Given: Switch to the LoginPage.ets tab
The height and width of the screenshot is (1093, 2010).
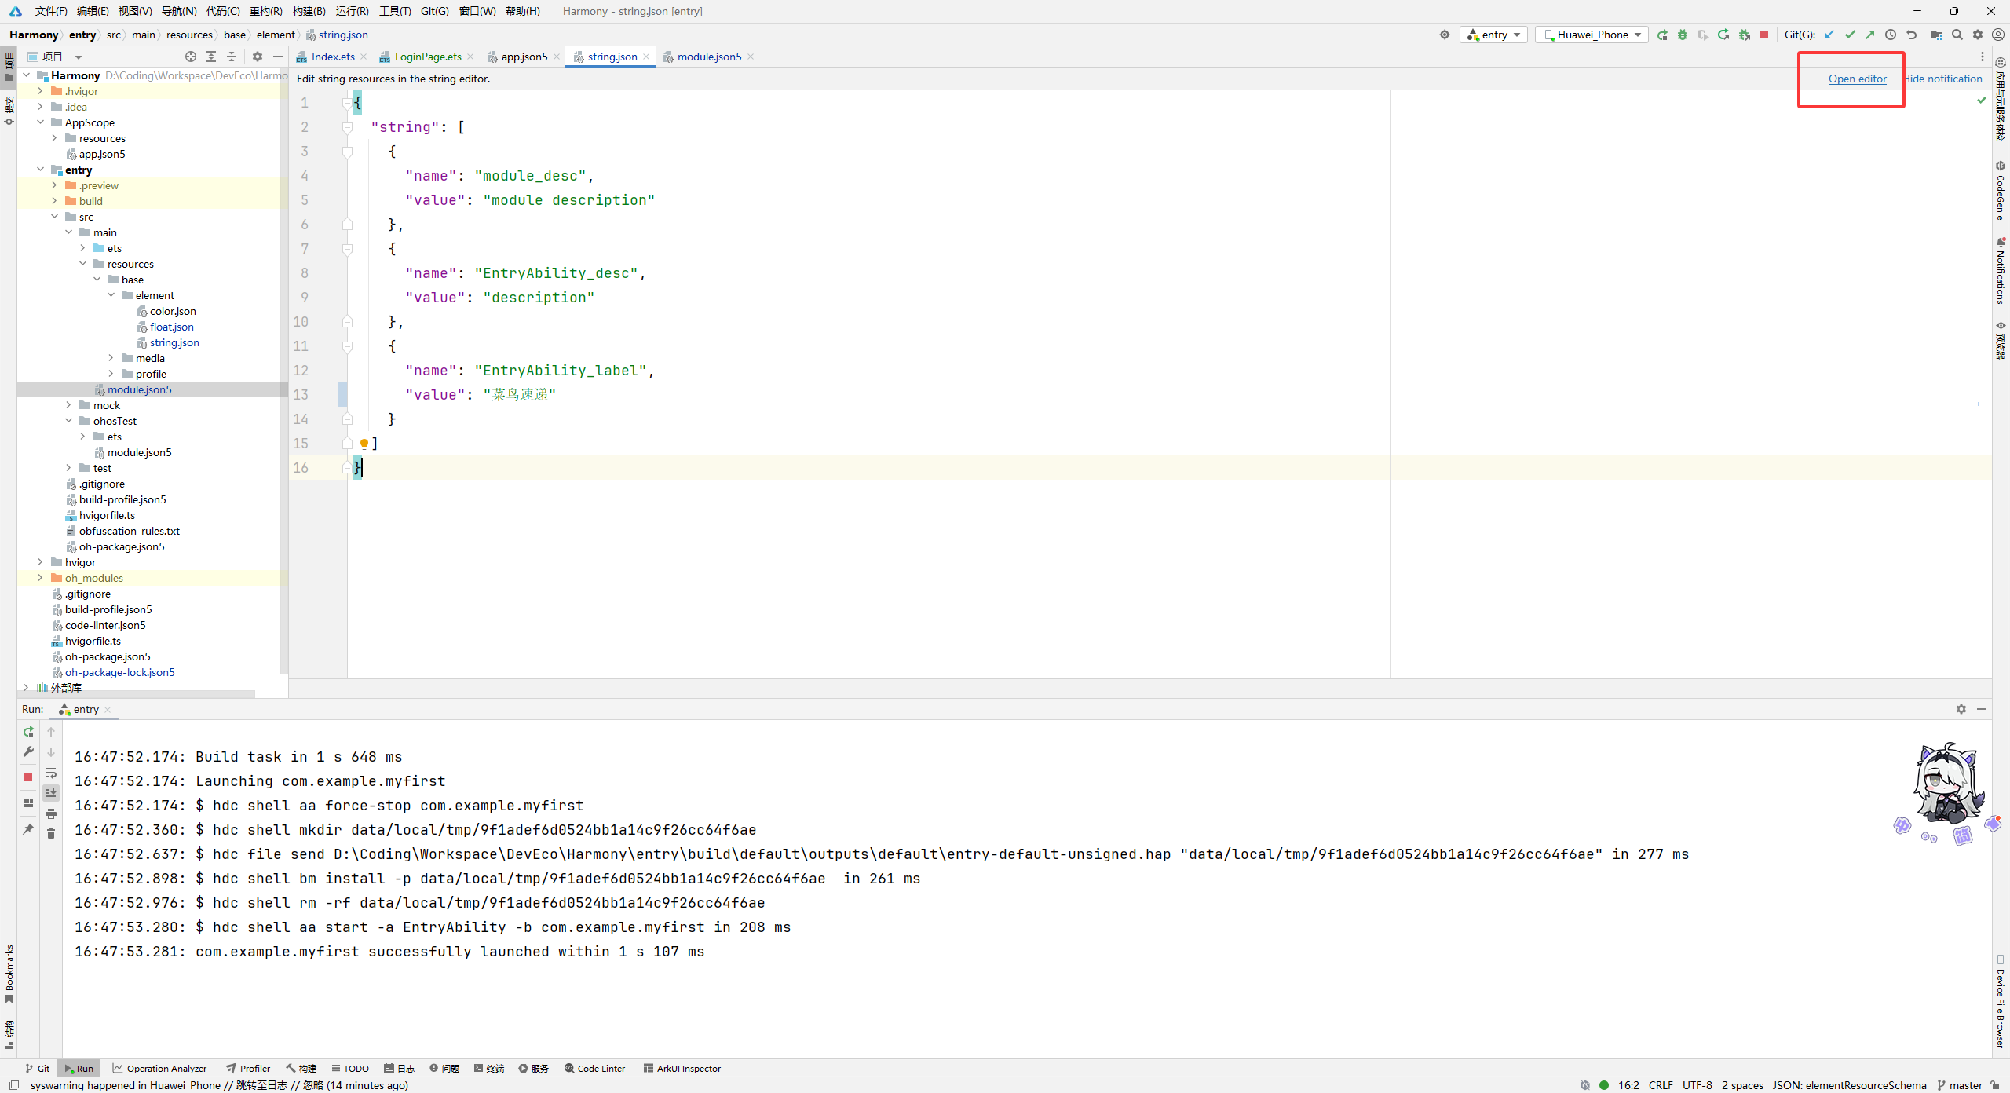Looking at the screenshot, I should (427, 57).
